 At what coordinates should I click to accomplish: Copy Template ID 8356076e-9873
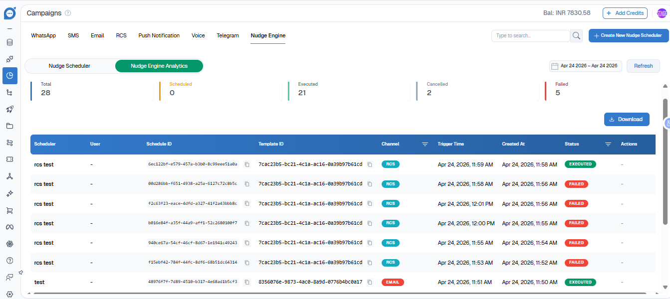pos(370,282)
